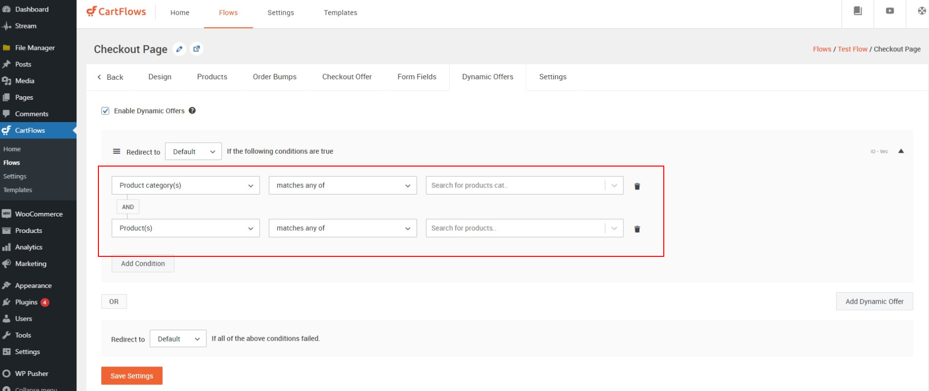The height and width of the screenshot is (391, 929).
Task: Open checkout page preview external link icon
Action: [197, 49]
